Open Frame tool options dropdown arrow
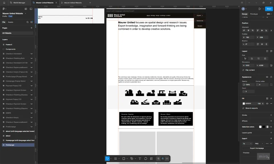The width and height of the screenshot is (274, 164). coord(119,159)
